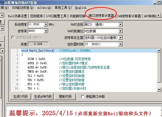Expand the UART数据位 dropdown
Screen dimensions: 162x117
pos(120,31)
